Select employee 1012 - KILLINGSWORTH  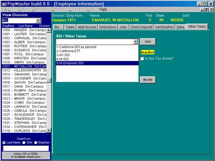click(24, 70)
